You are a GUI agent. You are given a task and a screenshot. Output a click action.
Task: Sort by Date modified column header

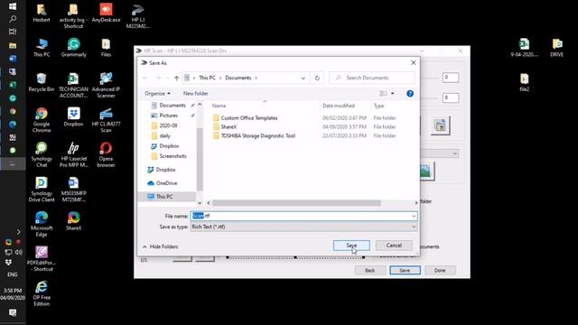click(x=339, y=106)
